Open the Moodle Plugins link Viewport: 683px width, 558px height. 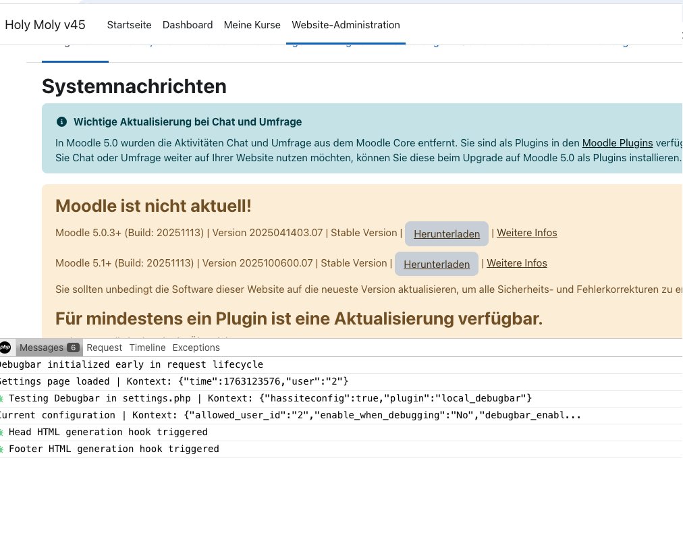(x=617, y=143)
